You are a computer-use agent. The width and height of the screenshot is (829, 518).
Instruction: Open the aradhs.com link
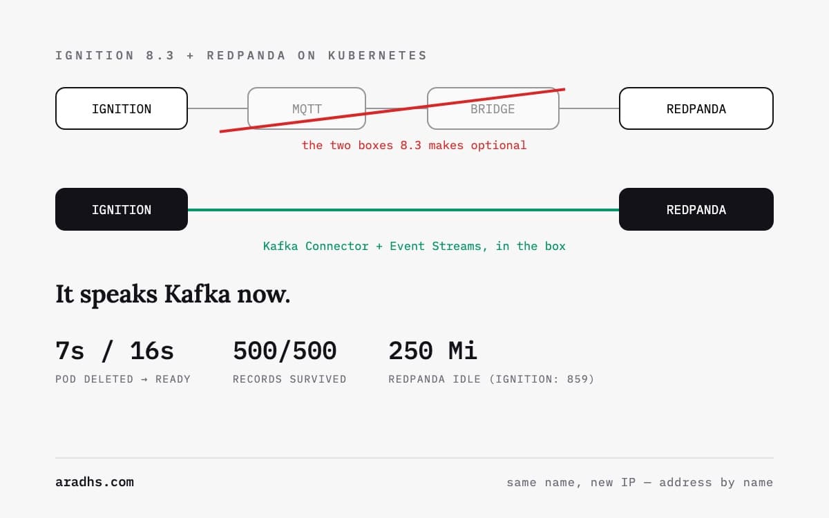click(95, 482)
